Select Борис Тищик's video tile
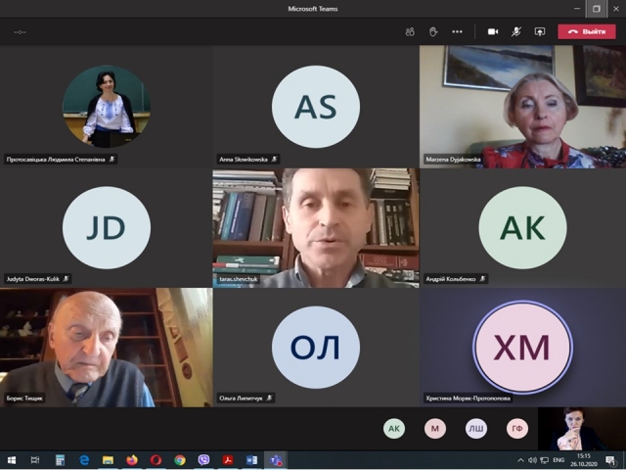626x470 pixels. (107, 348)
